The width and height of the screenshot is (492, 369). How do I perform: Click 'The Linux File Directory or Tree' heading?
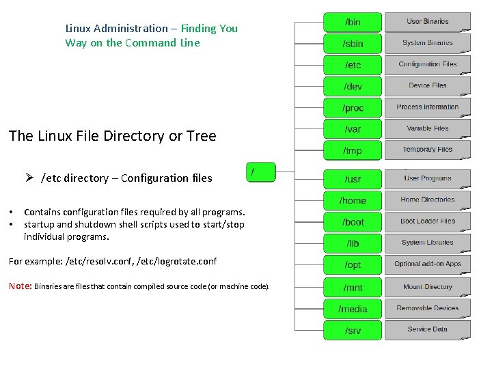click(113, 136)
